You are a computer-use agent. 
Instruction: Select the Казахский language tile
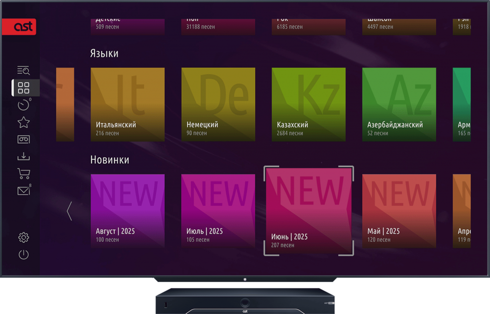(x=308, y=104)
